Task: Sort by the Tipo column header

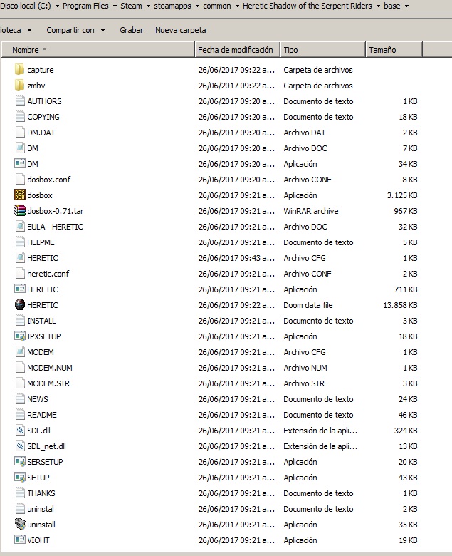Action: 323,50
